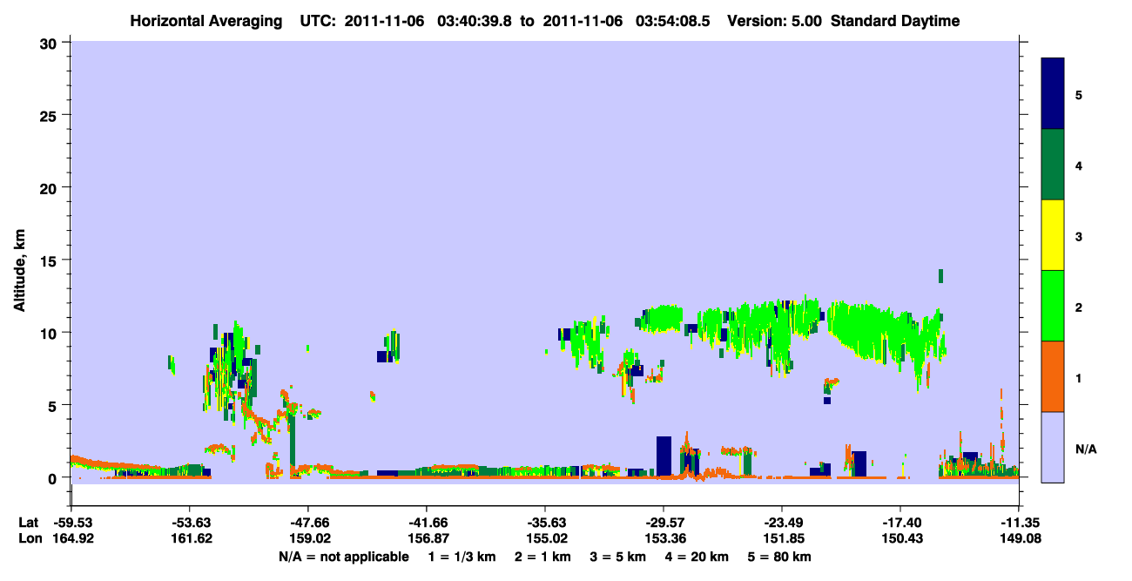Click the 'N/A = not applicable' legend note

click(x=343, y=557)
